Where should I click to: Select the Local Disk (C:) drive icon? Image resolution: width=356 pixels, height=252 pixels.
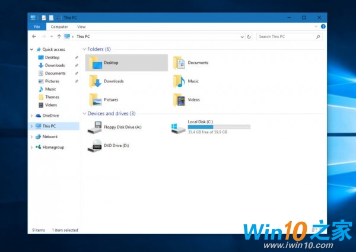click(x=178, y=129)
